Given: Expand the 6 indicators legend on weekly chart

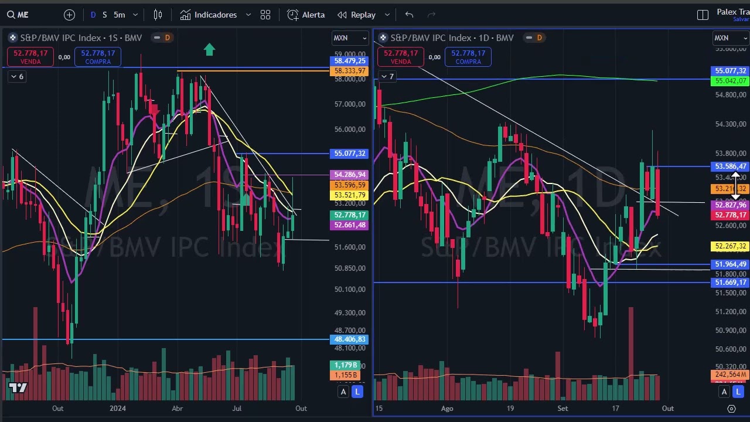Looking at the screenshot, I should pos(16,77).
